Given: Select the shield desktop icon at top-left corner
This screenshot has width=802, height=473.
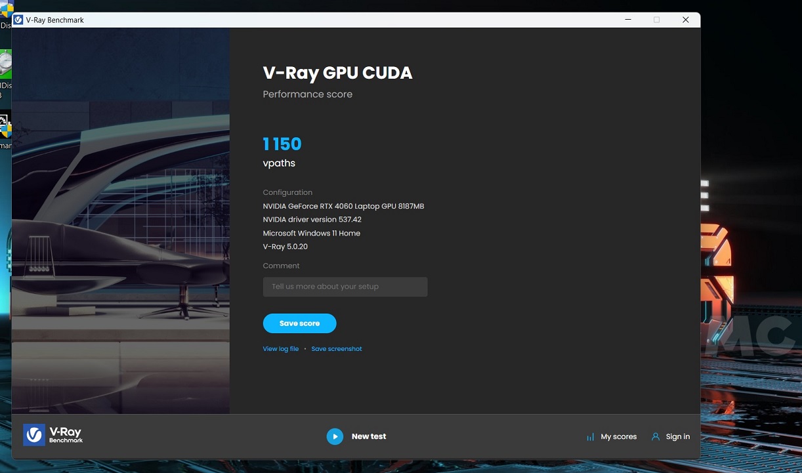Looking at the screenshot, I should 6,10.
